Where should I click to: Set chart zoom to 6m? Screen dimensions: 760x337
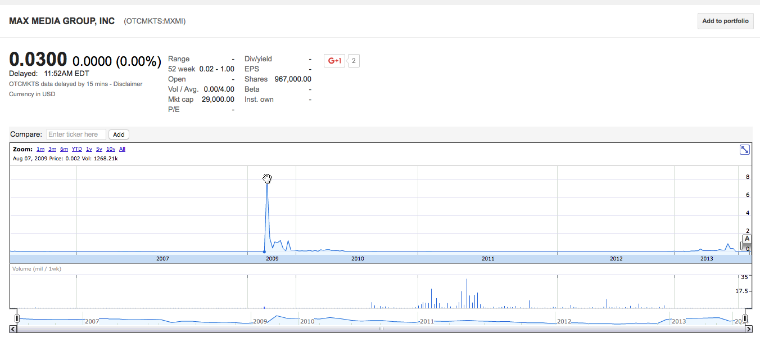64,149
